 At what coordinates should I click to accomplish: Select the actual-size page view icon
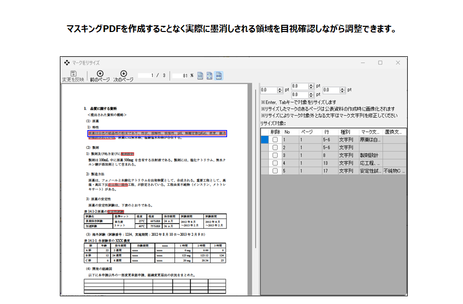[200, 76]
